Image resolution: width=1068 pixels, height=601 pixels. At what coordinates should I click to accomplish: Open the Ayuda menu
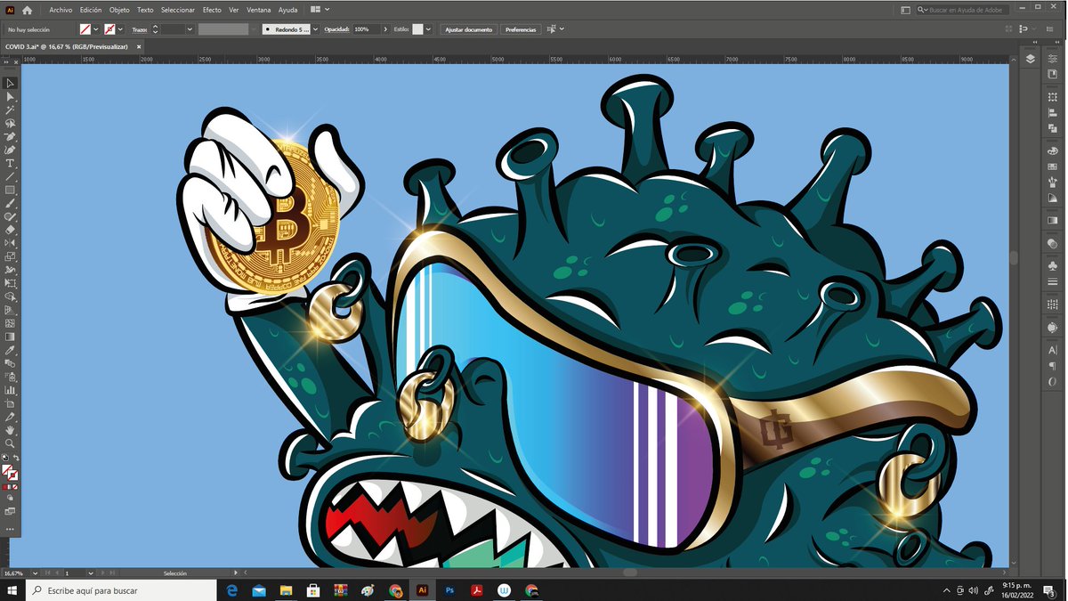tap(288, 10)
